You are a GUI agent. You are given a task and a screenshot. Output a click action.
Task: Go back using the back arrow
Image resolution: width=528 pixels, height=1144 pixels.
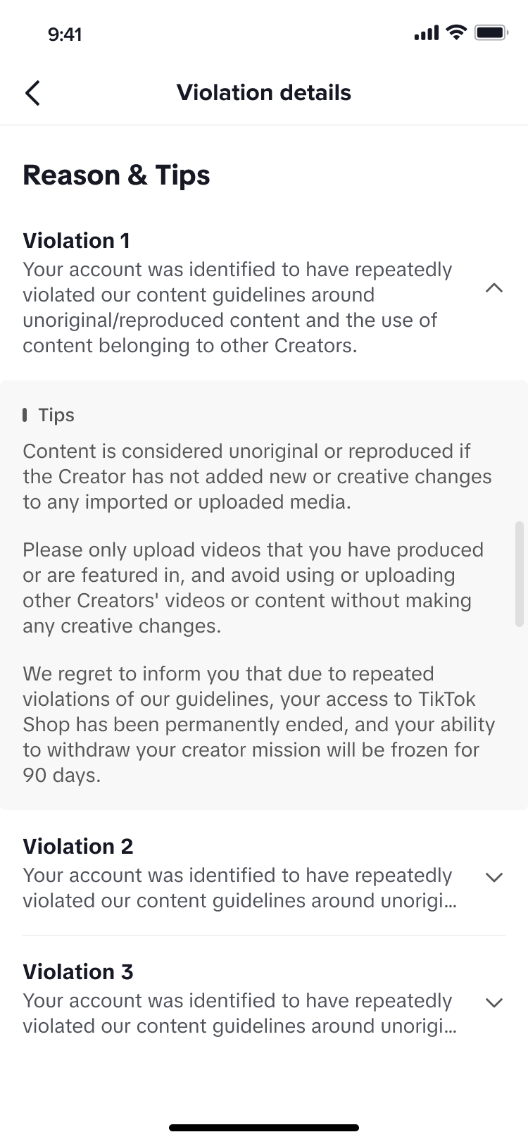pyautogui.click(x=32, y=92)
